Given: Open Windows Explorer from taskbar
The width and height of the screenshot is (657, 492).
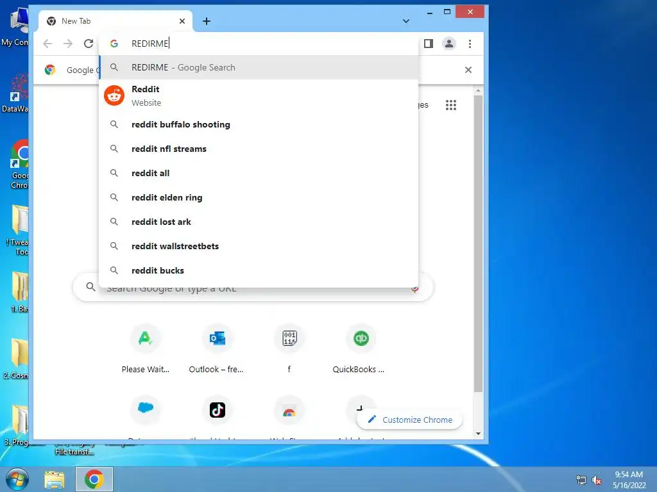Looking at the screenshot, I should pos(55,479).
